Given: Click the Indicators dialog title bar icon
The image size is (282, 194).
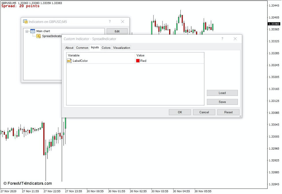Looking at the screenshot, I should click(x=26, y=22).
